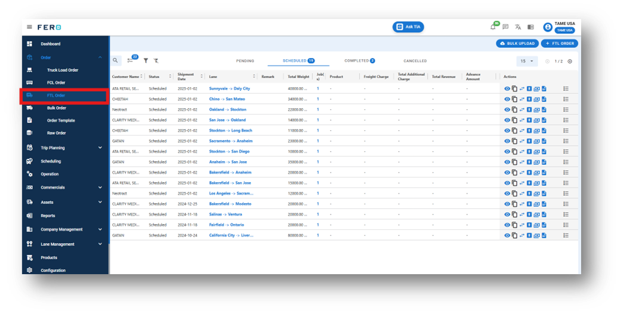Viewport: 620px width, 313px height.
Task: View the Sunnyvale -> Daly City order with eye icon
Action: [507, 88]
